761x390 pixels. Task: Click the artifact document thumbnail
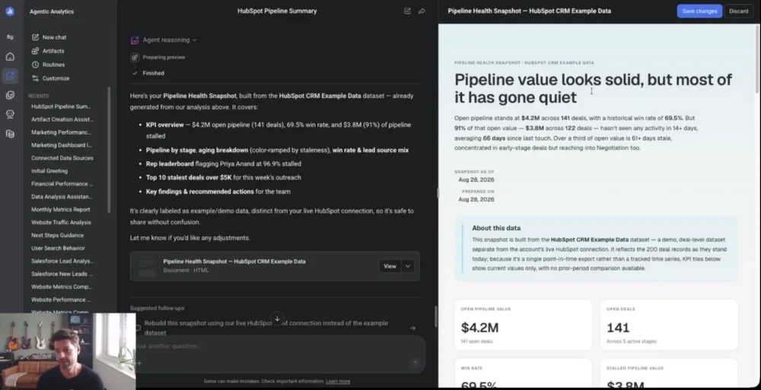pyautogui.click(x=147, y=266)
